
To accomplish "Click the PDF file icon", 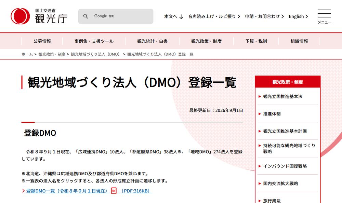I will (x=114, y=191).
